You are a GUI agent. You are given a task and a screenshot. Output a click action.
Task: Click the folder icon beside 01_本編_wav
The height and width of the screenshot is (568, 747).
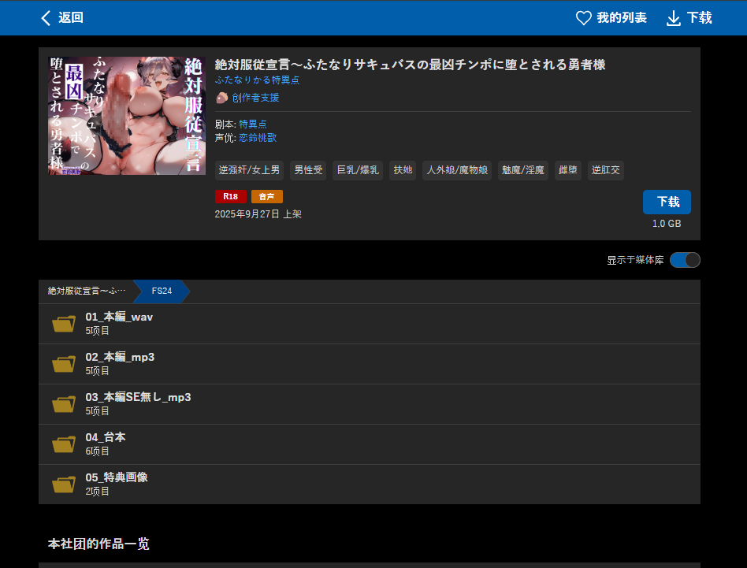pos(64,323)
